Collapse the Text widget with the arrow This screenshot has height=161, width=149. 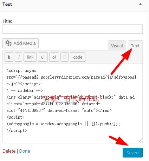pyautogui.click(x=140, y=4)
